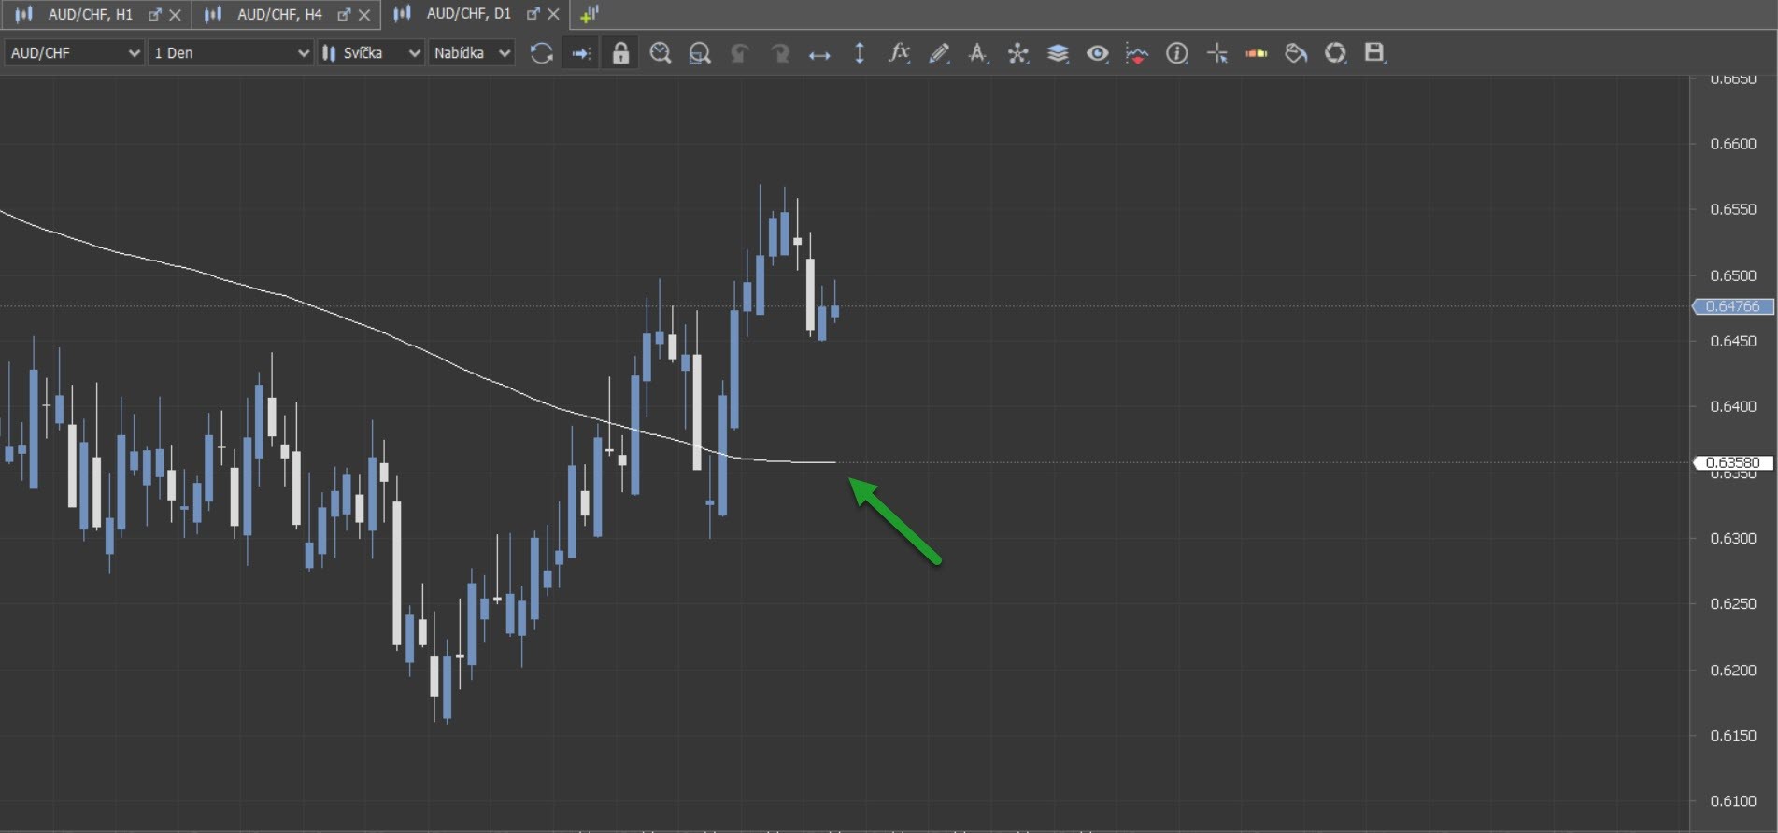Click the current price label 0.64766
Viewport: 1778px width, 833px height.
coord(1733,306)
